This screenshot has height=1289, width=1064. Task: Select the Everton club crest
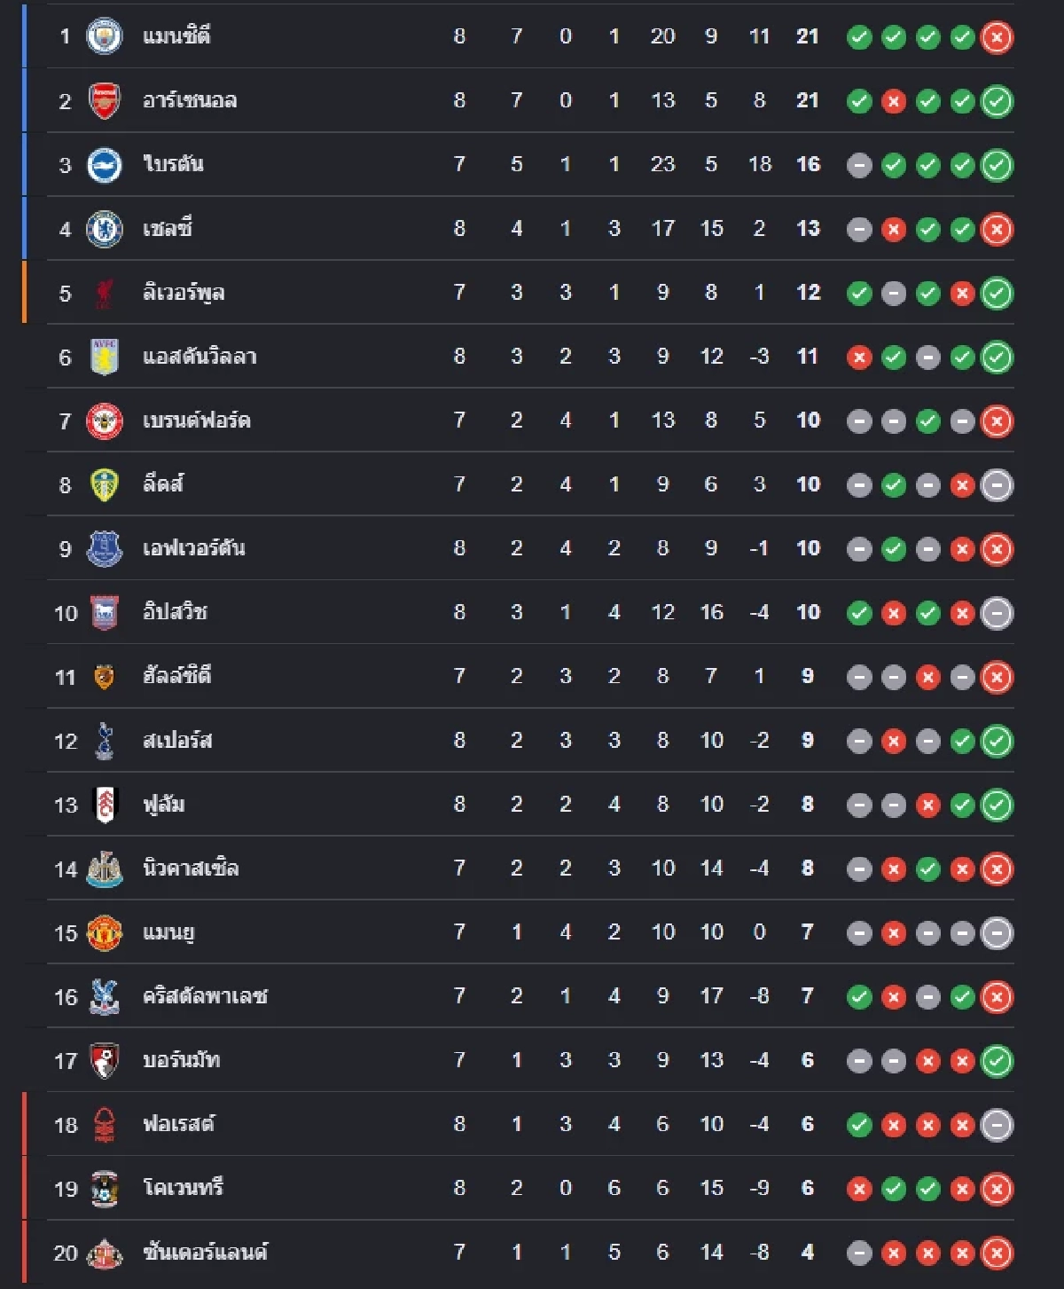coord(104,548)
